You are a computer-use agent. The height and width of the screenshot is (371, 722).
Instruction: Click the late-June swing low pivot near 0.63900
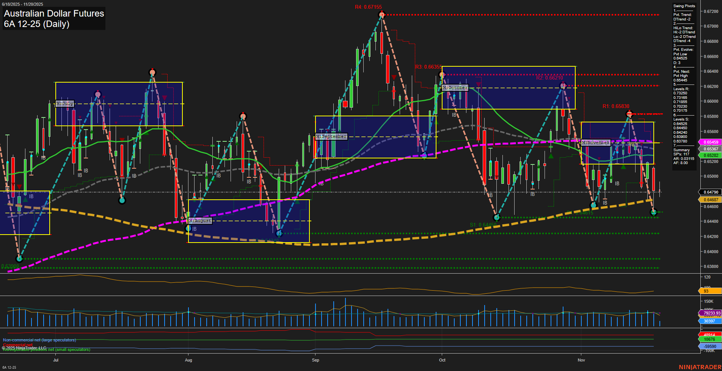tap(19, 259)
